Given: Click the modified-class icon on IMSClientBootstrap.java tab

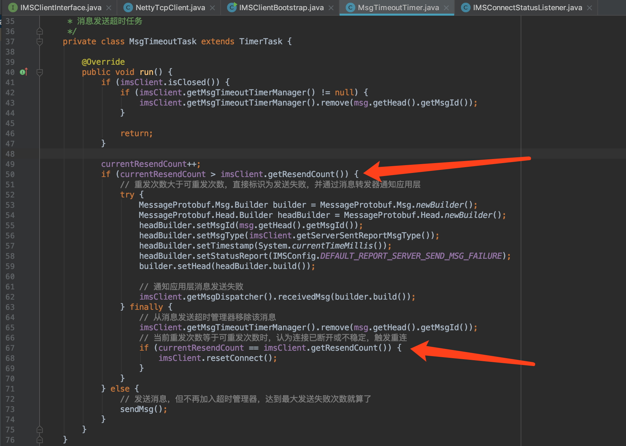Looking at the screenshot, I should [232, 7].
